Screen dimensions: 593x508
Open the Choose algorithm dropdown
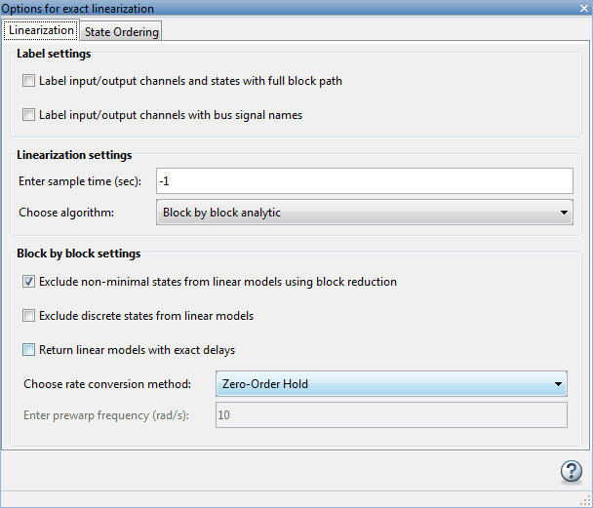(364, 213)
